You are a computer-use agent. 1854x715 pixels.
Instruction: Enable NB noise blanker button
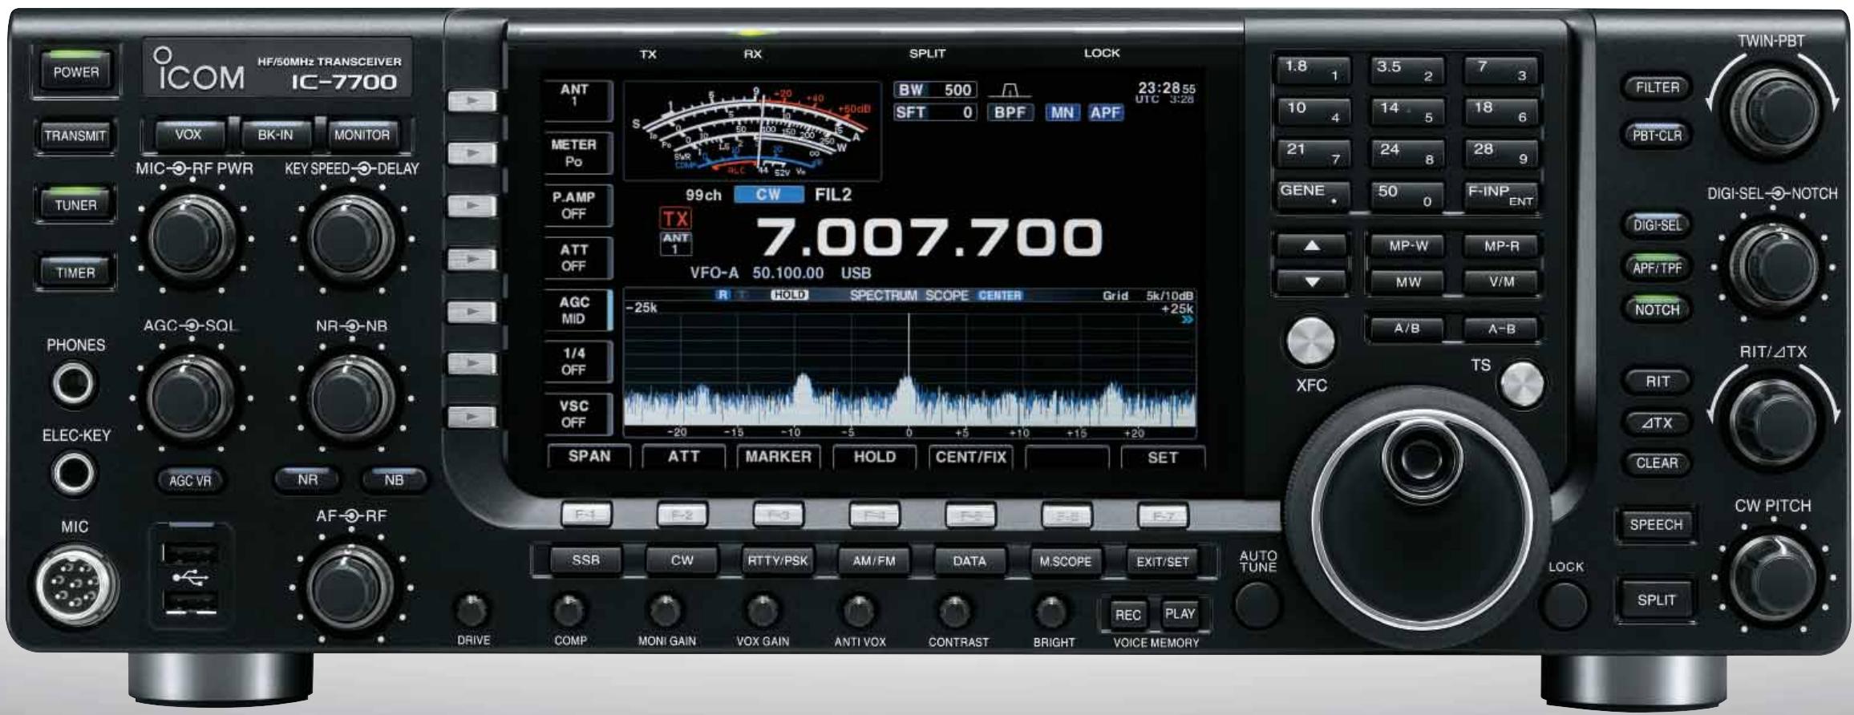click(x=394, y=479)
